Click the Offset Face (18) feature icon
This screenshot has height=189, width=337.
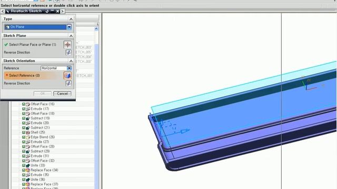(x=28, y=113)
